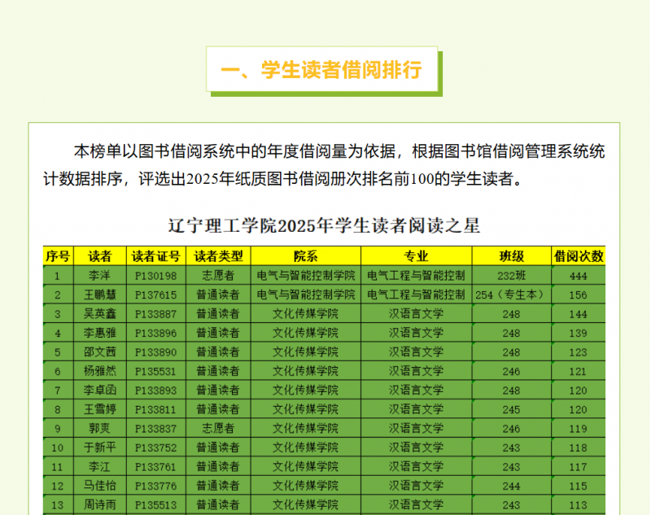
Task: Click reader name 郭爽
Action: coord(99,428)
